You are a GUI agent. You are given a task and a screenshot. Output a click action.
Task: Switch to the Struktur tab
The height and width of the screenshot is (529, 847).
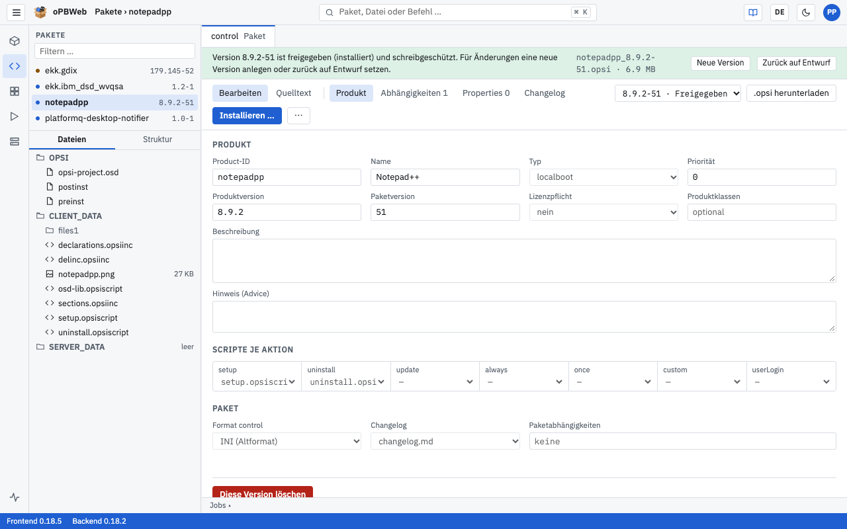click(157, 140)
